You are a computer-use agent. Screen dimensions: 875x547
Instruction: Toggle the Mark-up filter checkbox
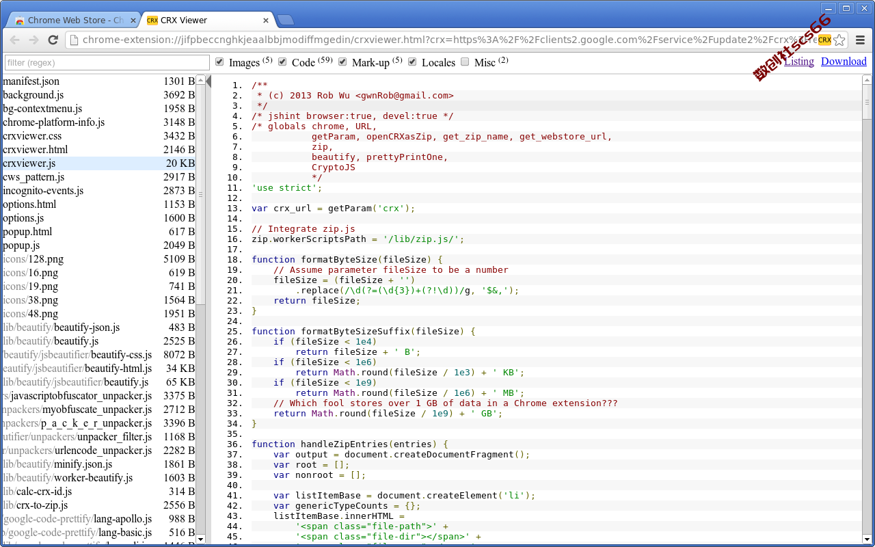tap(342, 62)
